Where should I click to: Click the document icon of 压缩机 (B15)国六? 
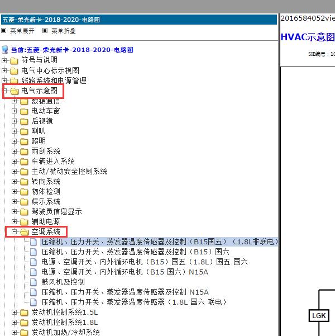33,252
